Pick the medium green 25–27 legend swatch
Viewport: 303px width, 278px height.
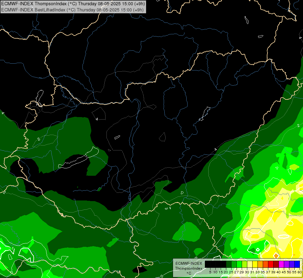coord(234,264)
